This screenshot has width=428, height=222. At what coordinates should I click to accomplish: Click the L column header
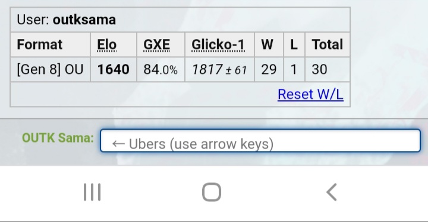tap(294, 44)
